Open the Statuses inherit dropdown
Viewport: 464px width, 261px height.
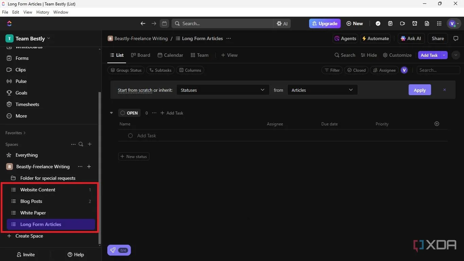point(223,90)
